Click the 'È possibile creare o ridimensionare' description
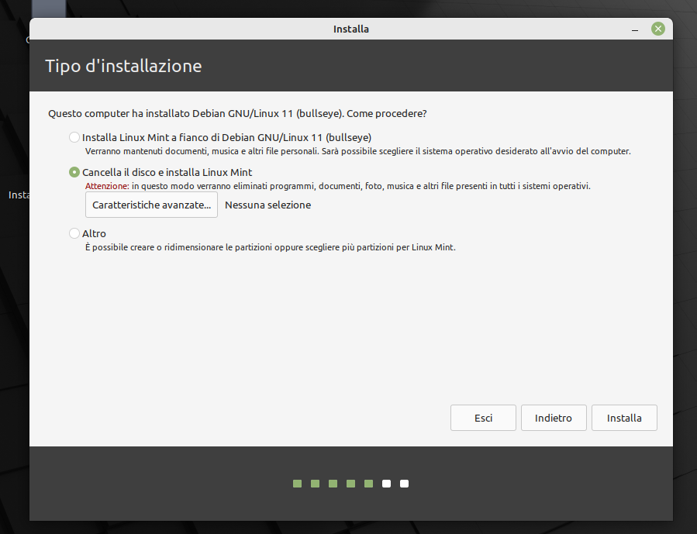This screenshot has height=534, width=697. click(x=271, y=247)
